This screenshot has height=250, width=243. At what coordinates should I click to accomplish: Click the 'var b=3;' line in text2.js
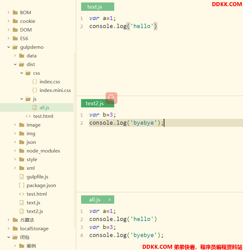point(102,115)
